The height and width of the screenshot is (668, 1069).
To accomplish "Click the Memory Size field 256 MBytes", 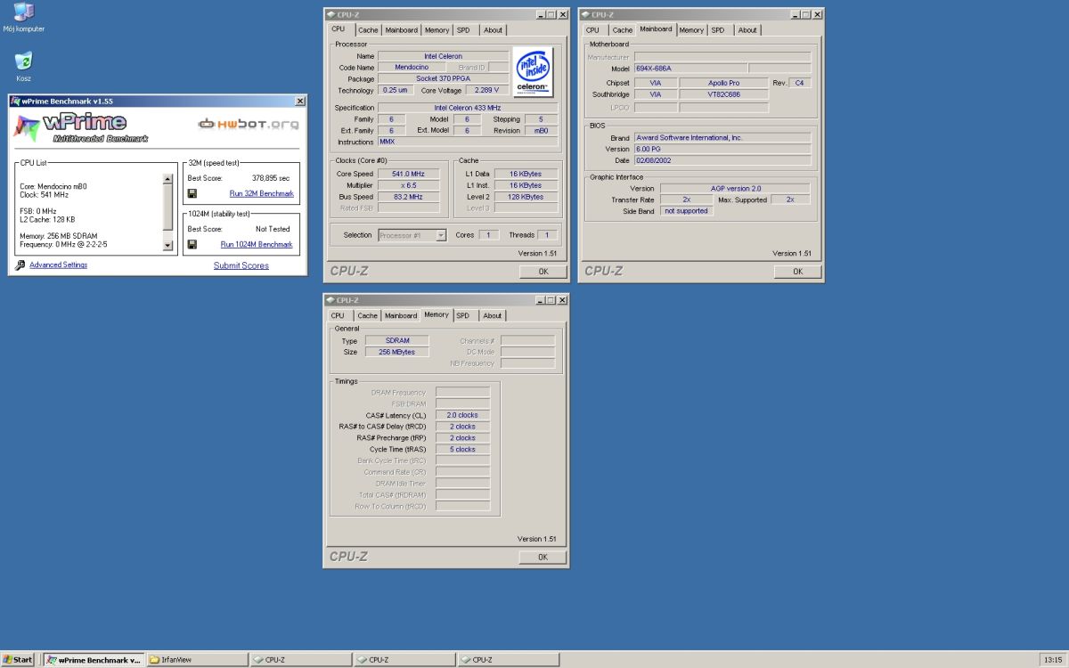I will (397, 352).
